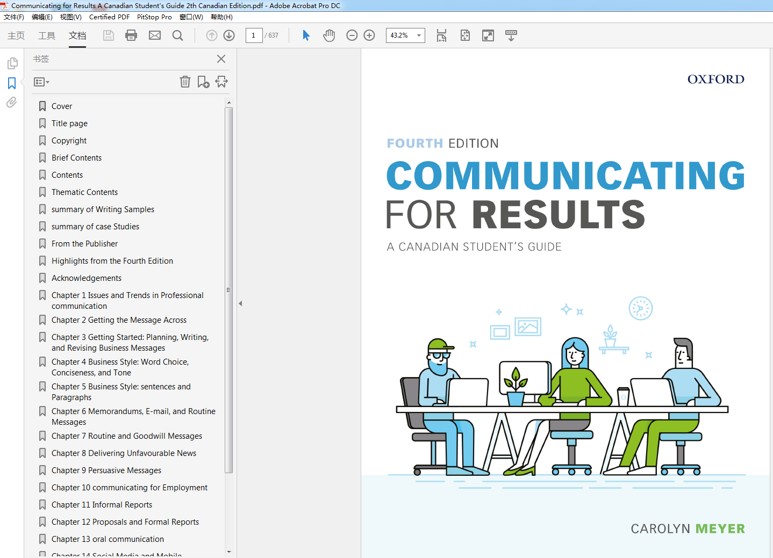The width and height of the screenshot is (773, 558).
Task: Click the read mode keyboard icon
Action: point(511,35)
